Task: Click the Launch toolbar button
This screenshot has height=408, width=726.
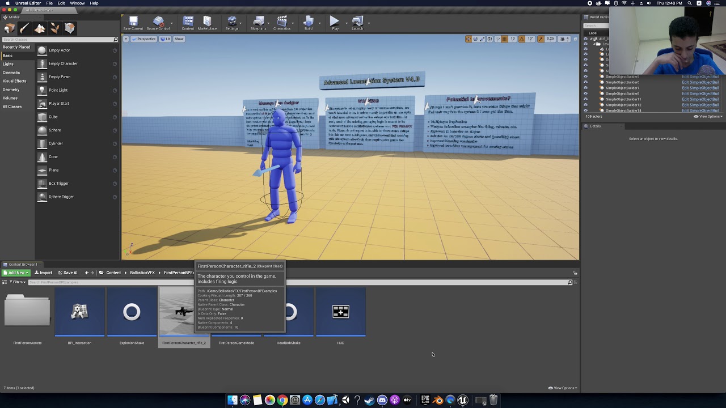Action: [357, 23]
